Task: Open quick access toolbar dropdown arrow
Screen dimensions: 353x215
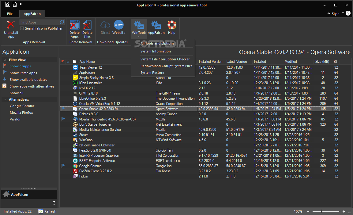Action: pyautogui.click(x=21, y=4)
